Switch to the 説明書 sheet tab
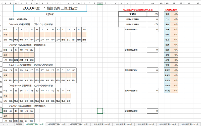Image resolution: width=201 pixels, height=126 pixels. coord(19,124)
